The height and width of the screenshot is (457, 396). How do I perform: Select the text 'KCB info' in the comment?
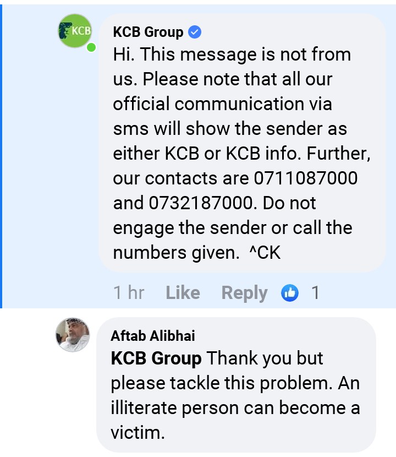(263, 153)
